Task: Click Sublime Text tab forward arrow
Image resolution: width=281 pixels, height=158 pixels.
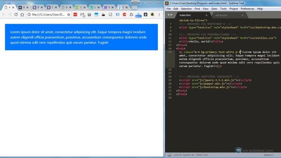Action: click(x=171, y=15)
